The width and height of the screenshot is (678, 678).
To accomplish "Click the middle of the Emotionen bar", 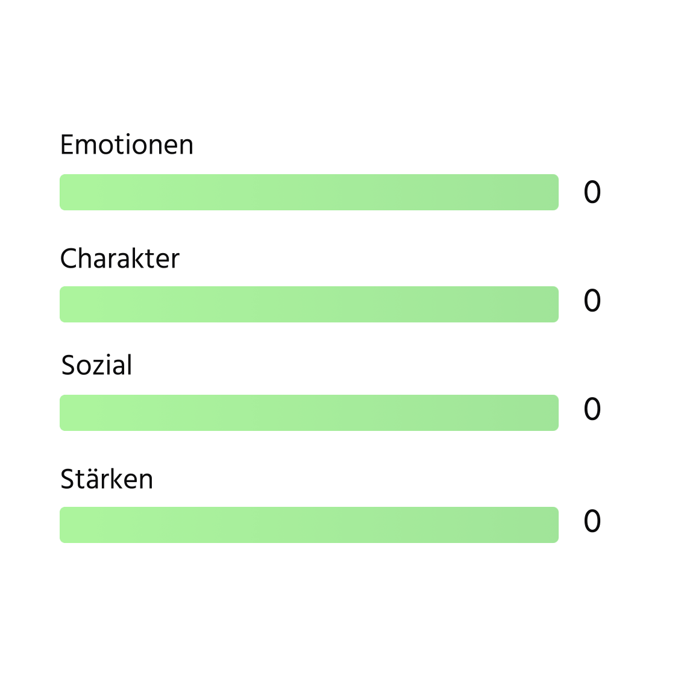I will (x=309, y=192).
